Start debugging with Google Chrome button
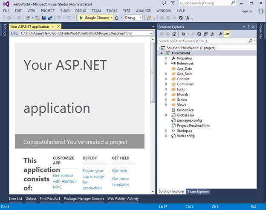266x210 pixels. point(94,17)
